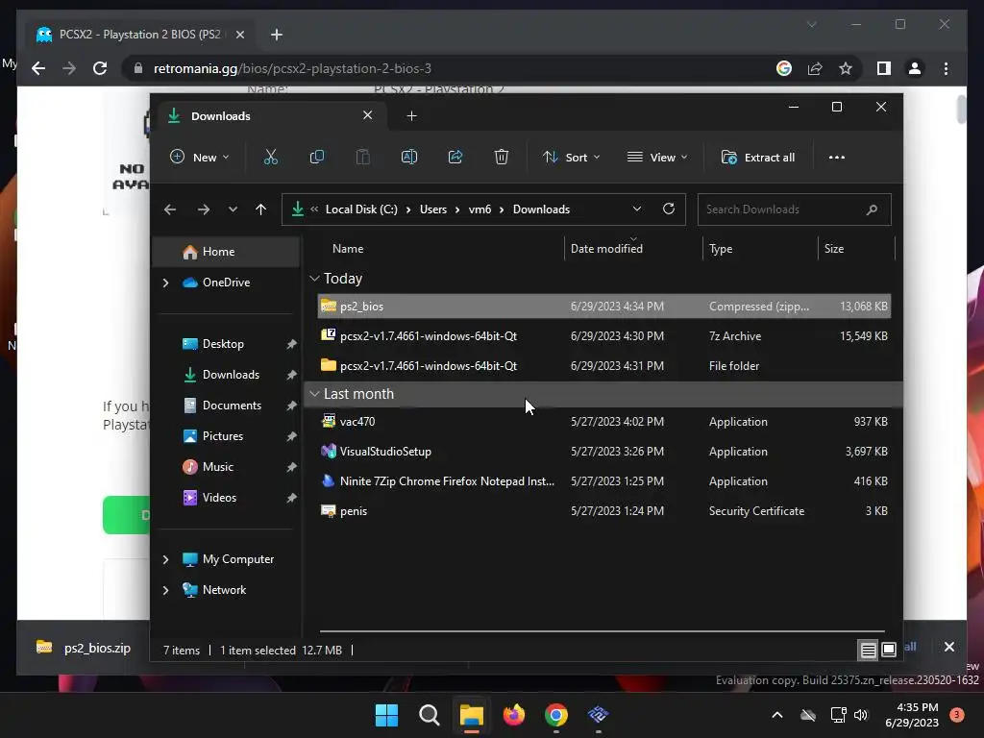The height and width of the screenshot is (738, 984).
Task: Expand My Computer in navigation pane
Action: click(165, 559)
